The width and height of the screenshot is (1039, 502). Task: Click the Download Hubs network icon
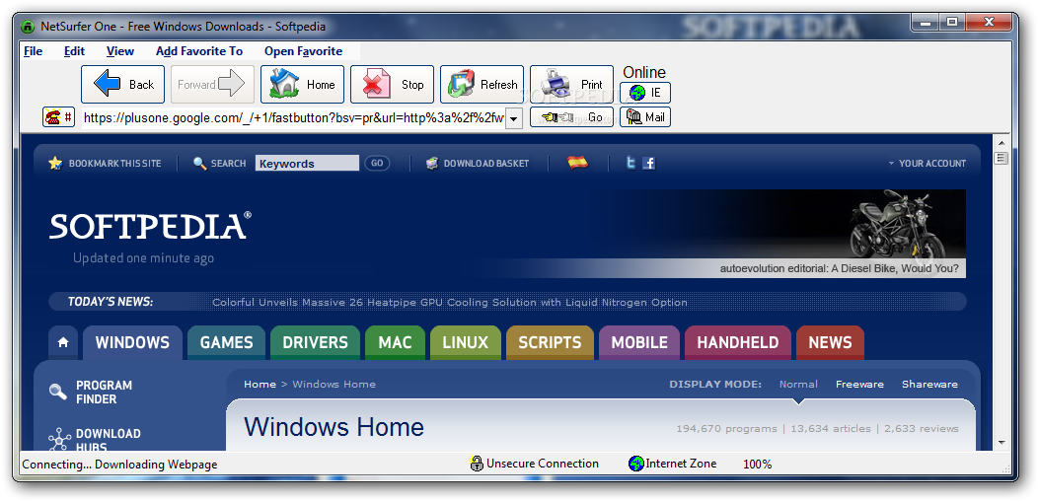(59, 439)
